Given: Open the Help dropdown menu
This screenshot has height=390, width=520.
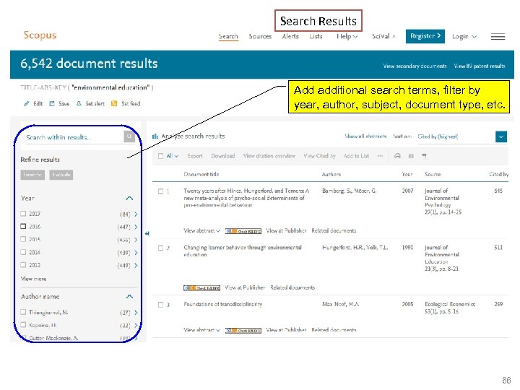Looking at the screenshot, I should [347, 37].
